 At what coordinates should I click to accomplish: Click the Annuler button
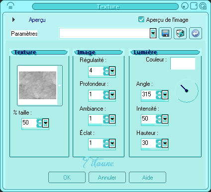(x=107, y=178)
